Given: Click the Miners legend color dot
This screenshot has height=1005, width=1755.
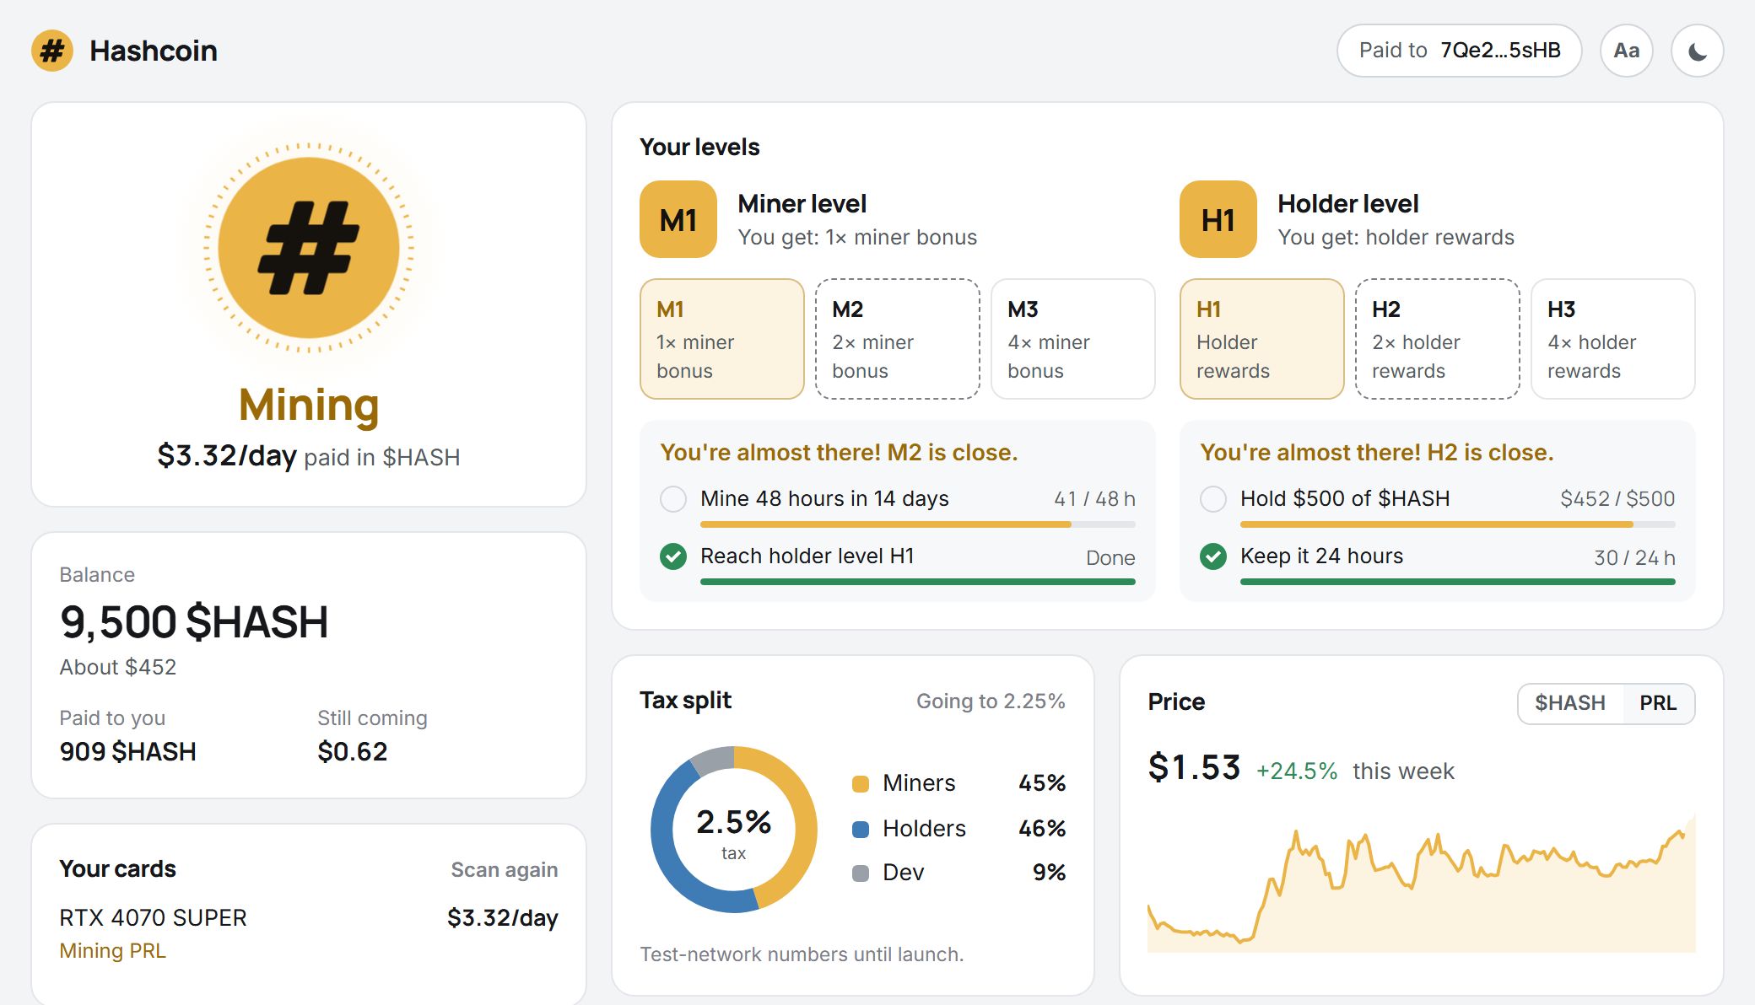Looking at the screenshot, I should (x=861, y=784).
